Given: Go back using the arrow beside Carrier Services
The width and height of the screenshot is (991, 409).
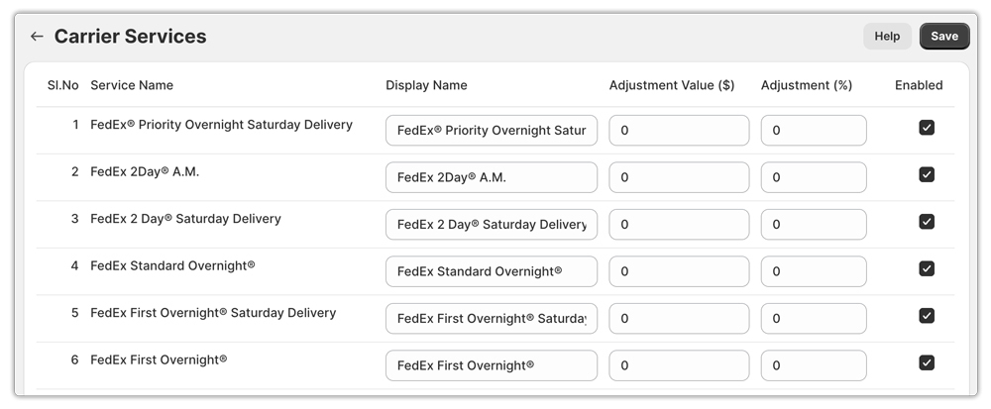Looking at the screenshot, I should pyautogui.click(x=37, y=37).
